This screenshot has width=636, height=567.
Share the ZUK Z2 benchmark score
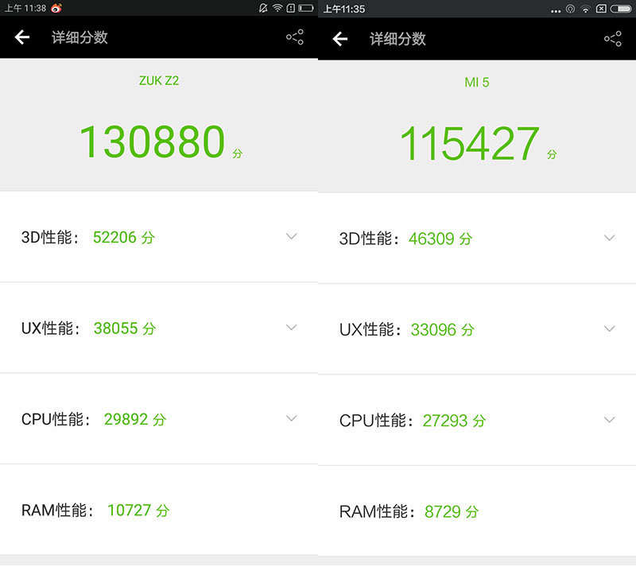point(295,37)
